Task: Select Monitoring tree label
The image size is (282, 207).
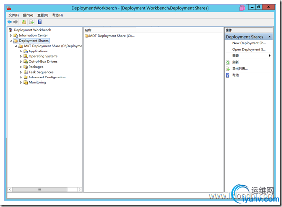Action: click(37, 82)
